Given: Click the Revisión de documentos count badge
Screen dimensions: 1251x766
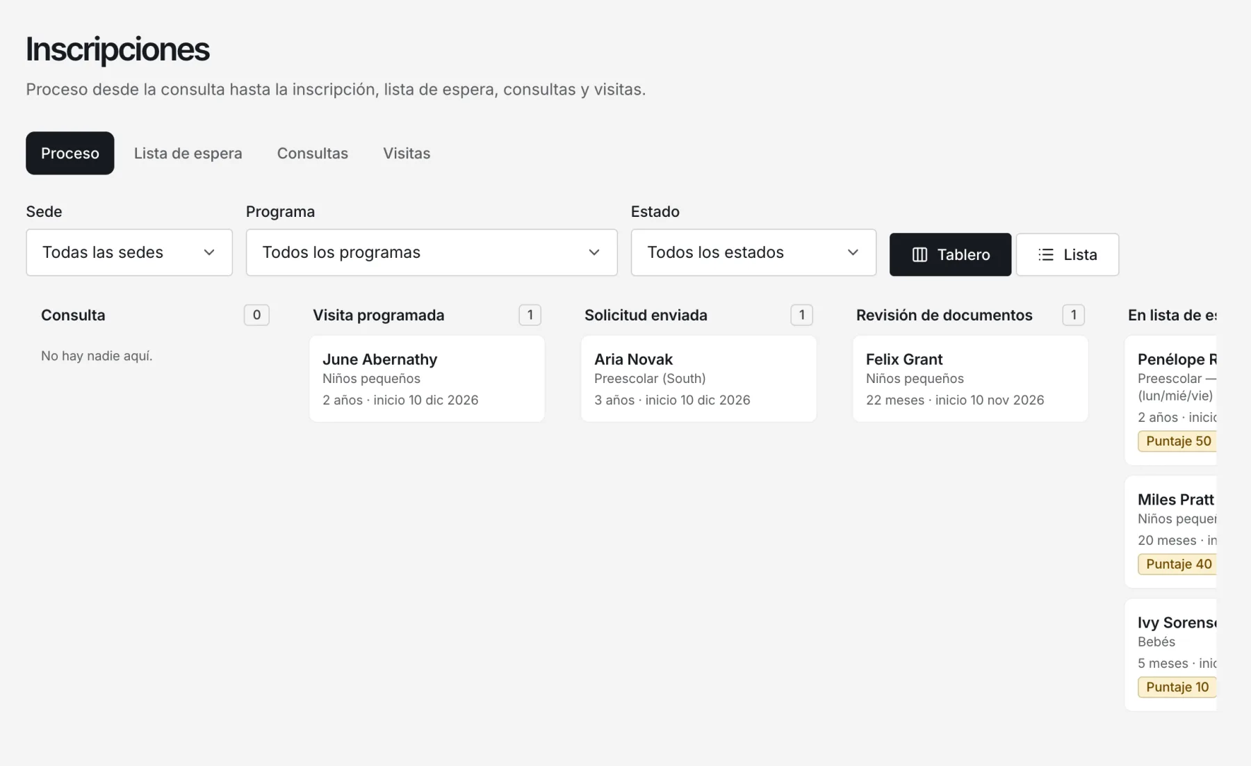Looking at the screenshot, I should [x=1073, y=315].
